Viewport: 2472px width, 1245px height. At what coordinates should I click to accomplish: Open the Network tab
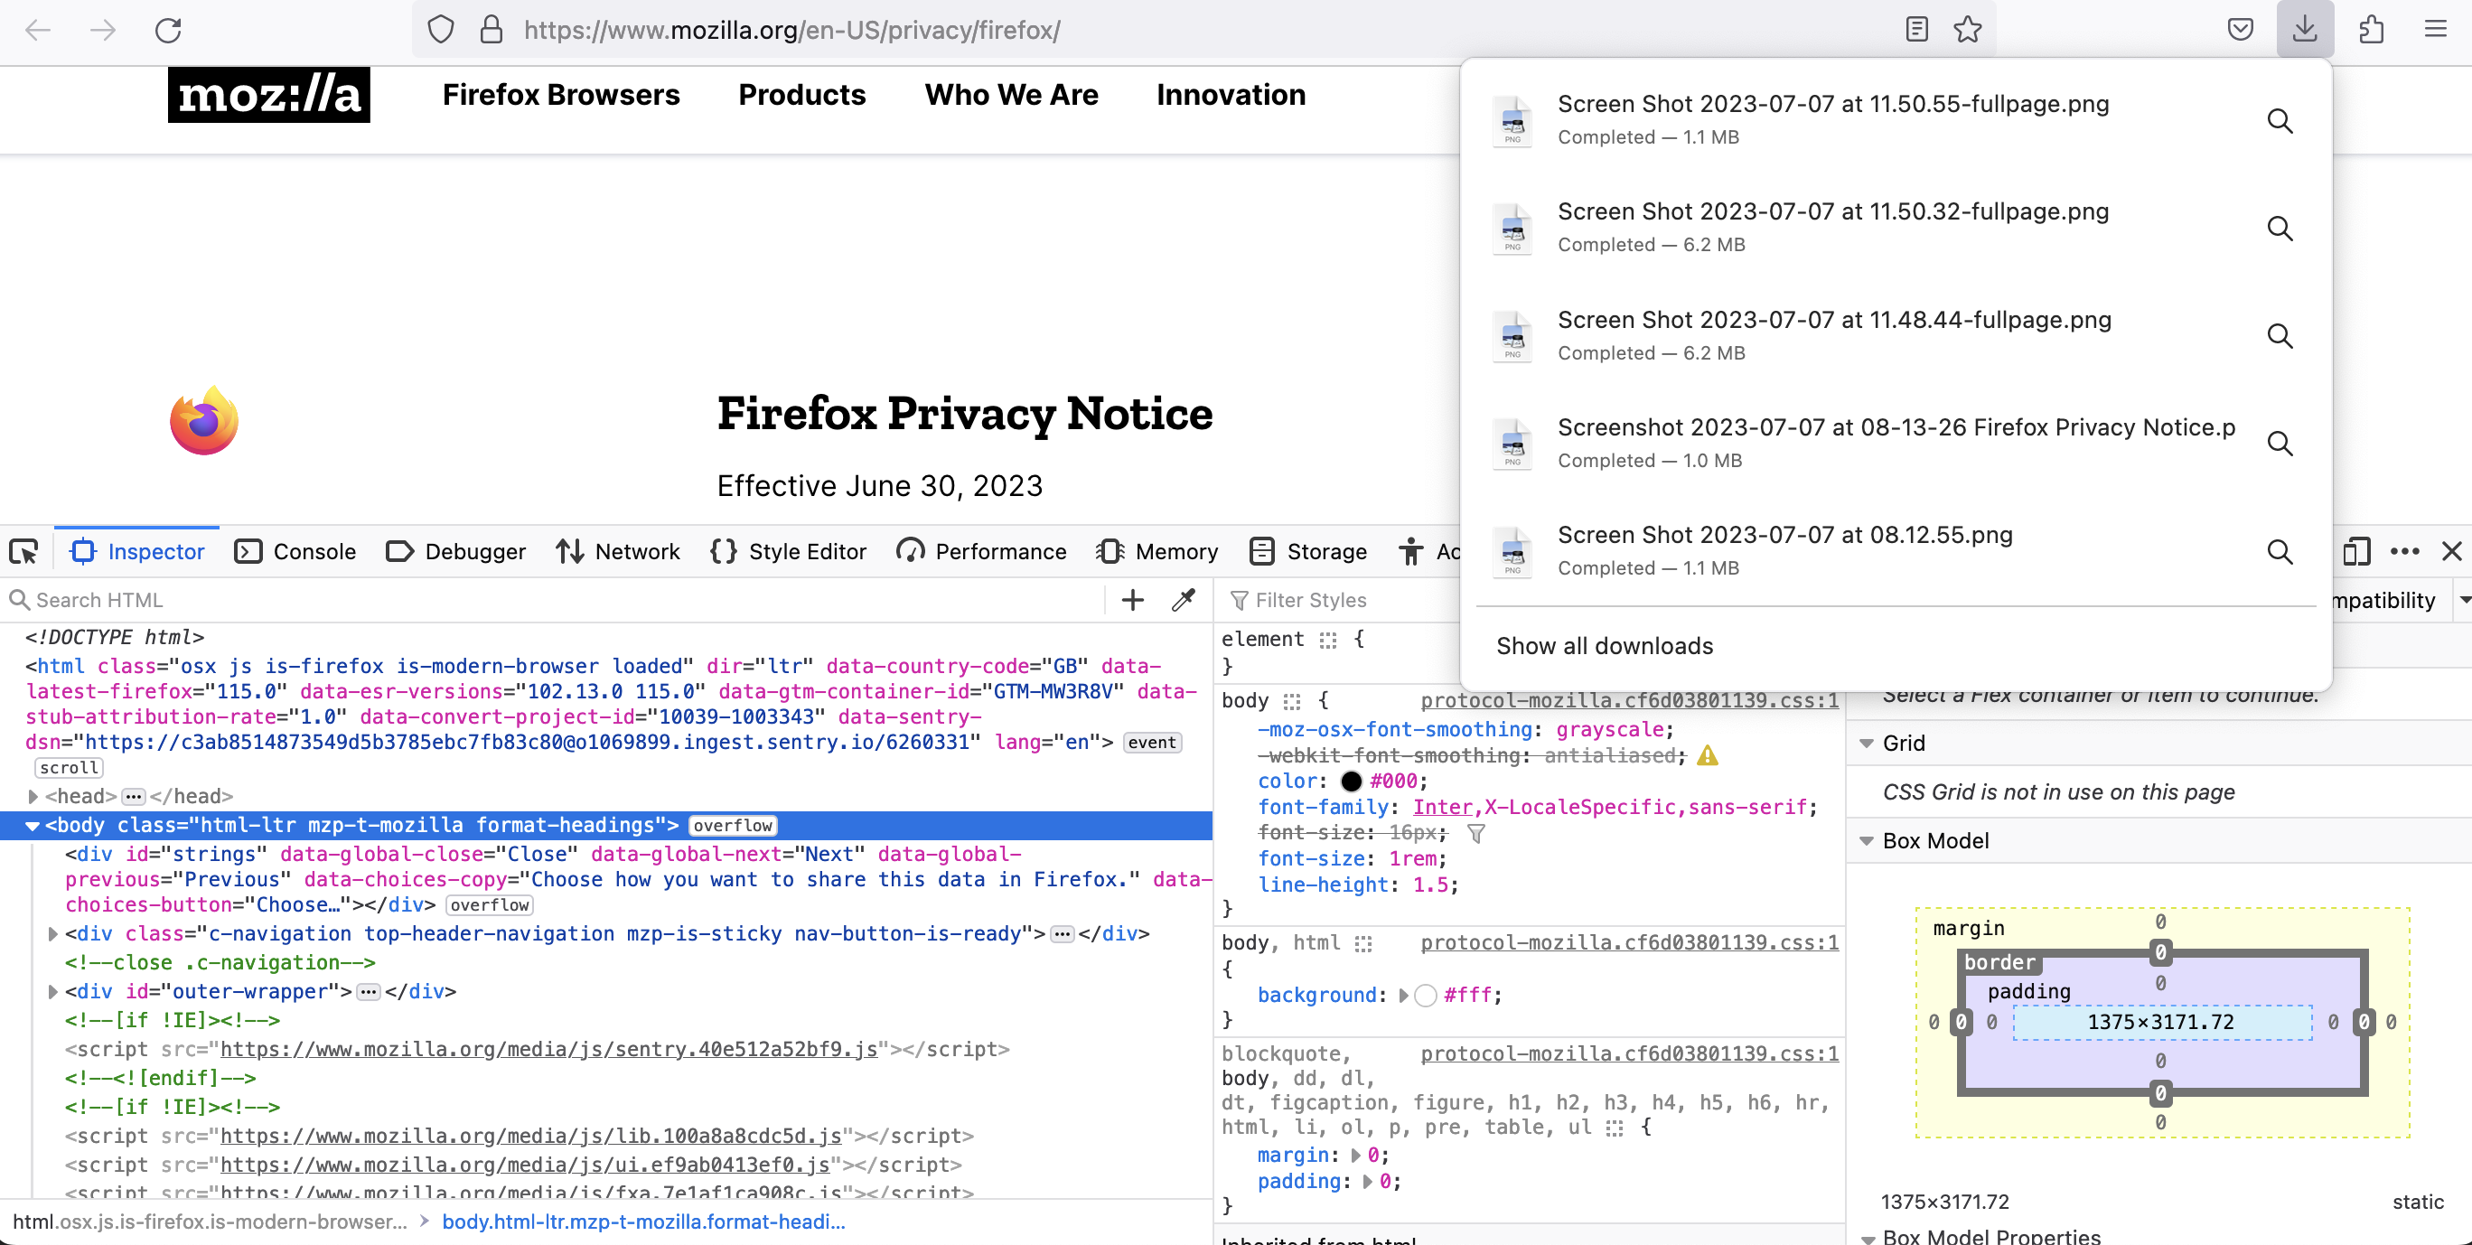click(x=618, y=552)
